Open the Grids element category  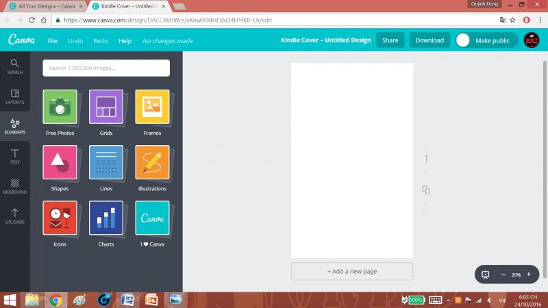pyautogui.click(x=106, y=107)
